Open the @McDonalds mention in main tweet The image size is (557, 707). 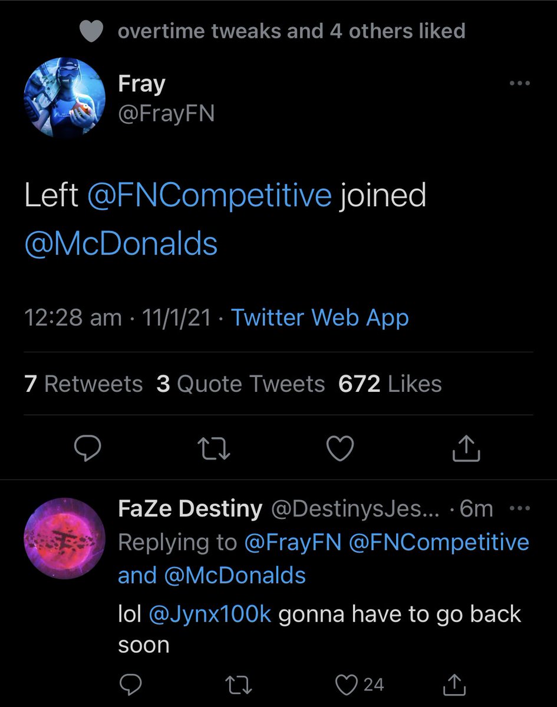point(121,243)
